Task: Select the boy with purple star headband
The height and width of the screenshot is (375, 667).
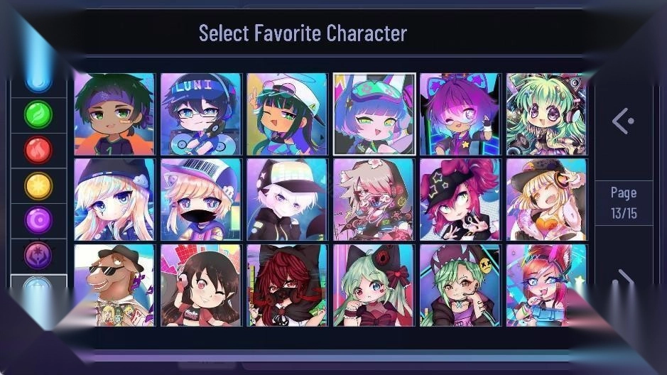Action: 114,114
